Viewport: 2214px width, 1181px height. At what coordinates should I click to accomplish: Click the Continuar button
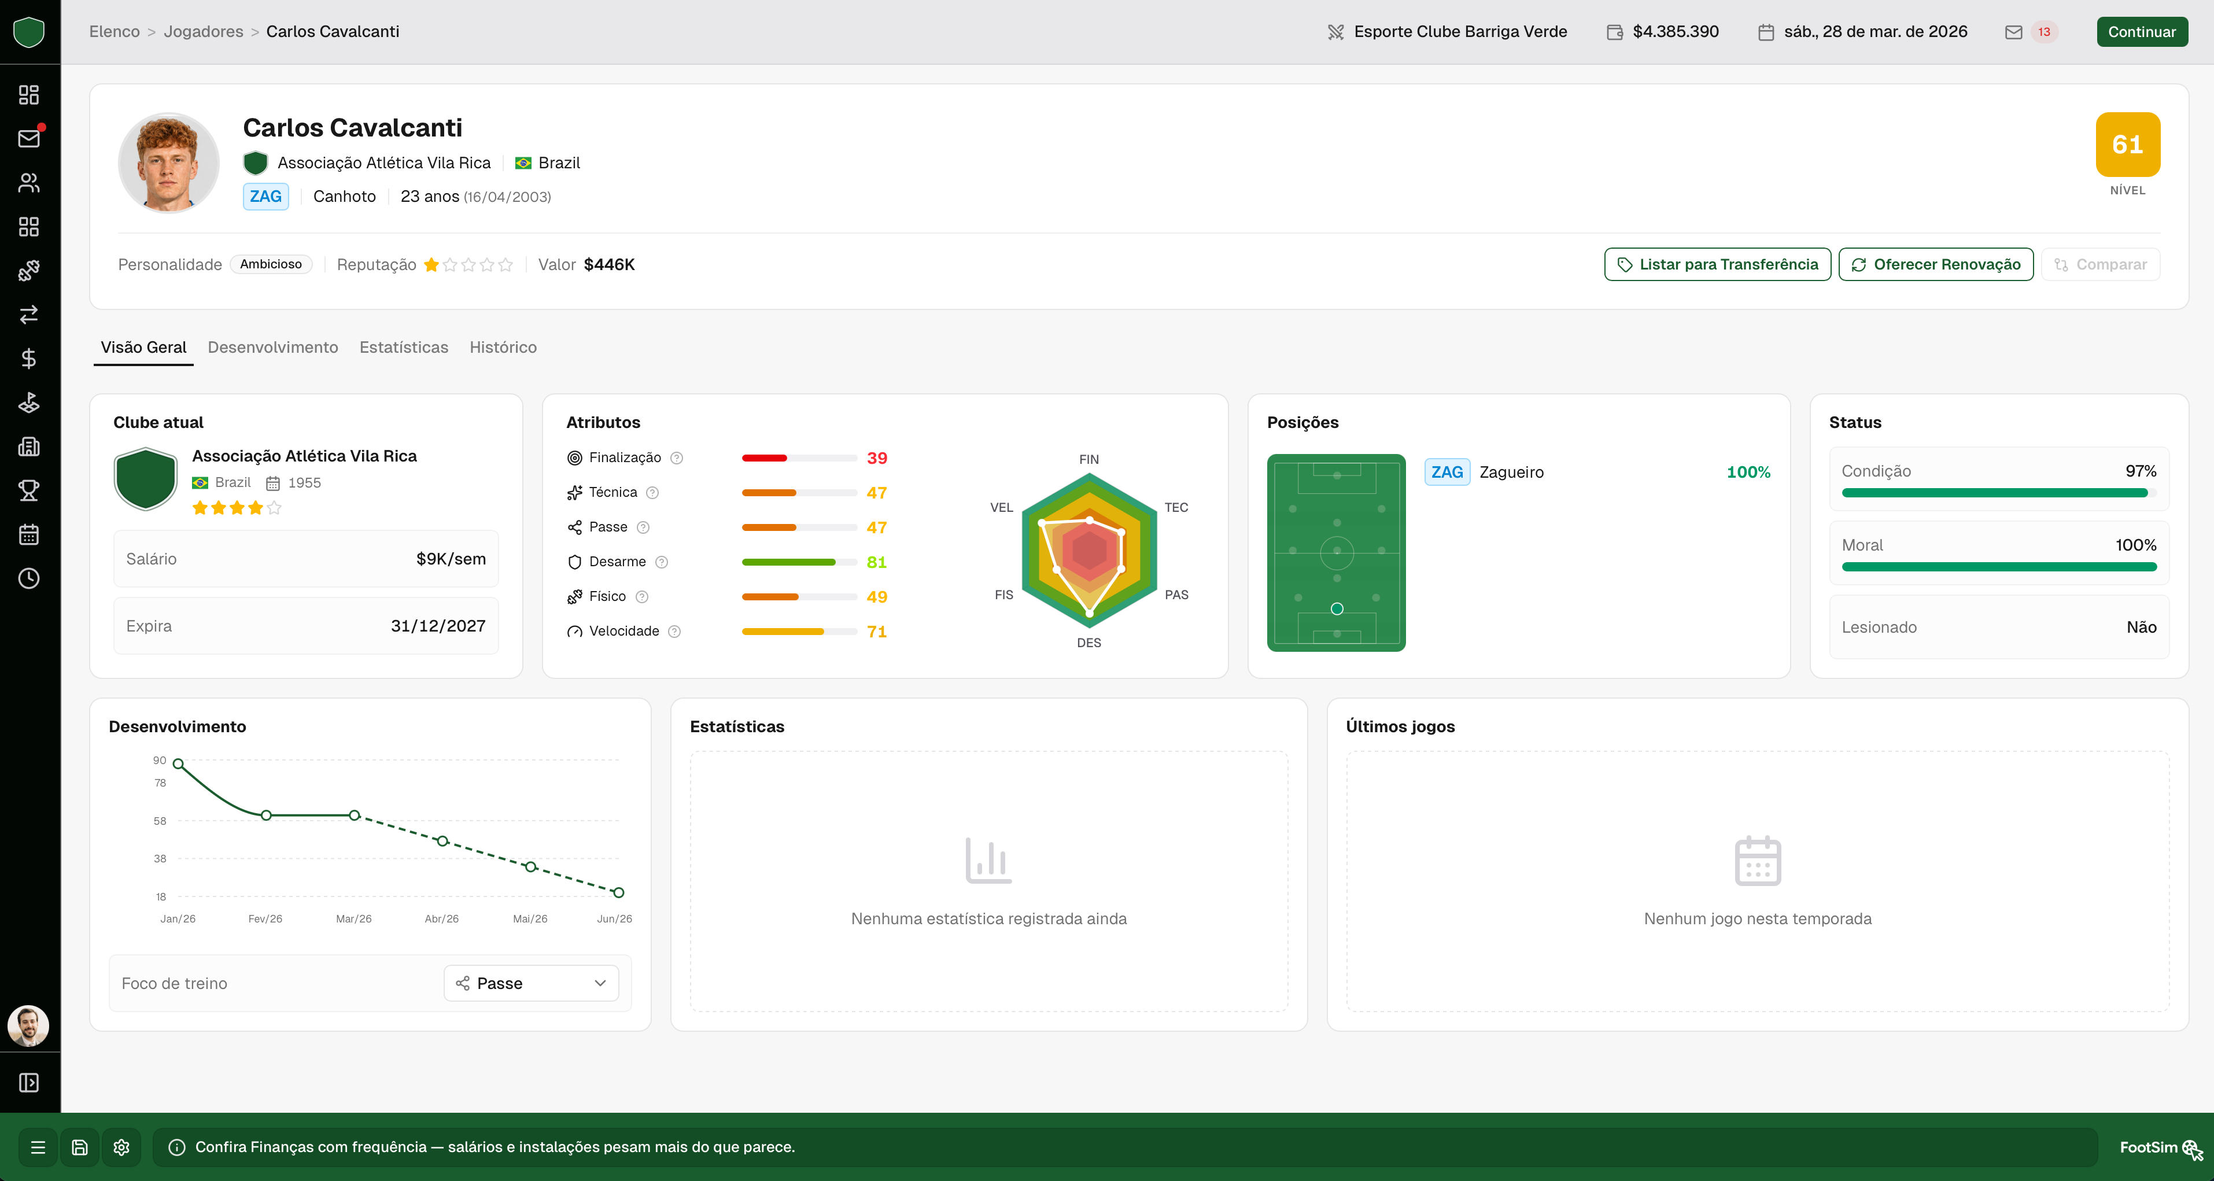(x=2142, y=32)
